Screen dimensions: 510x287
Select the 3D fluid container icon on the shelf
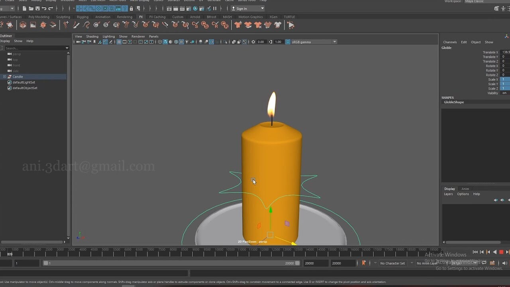(23, 25)
